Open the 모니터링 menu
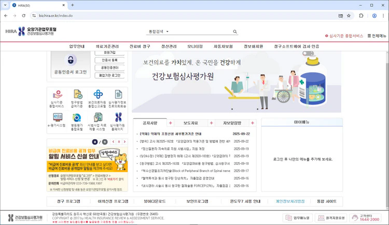Screen dimensions: 389x225 coord(195,46)
